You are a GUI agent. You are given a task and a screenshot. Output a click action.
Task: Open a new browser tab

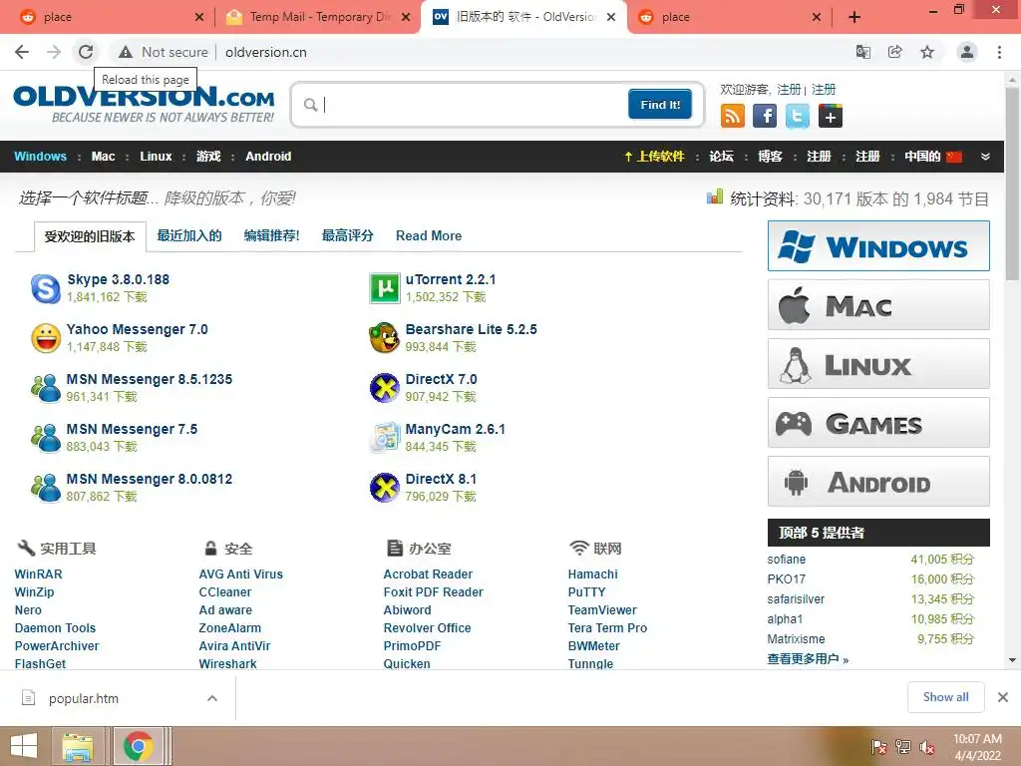854,18
